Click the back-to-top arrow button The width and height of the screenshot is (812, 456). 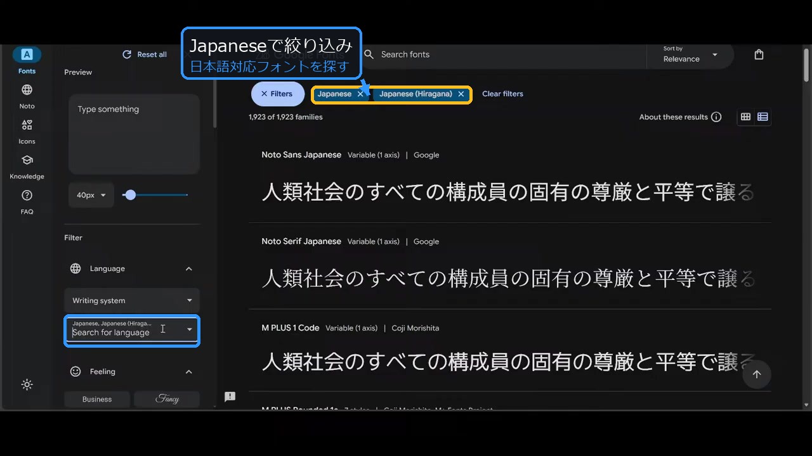(756, 374)
